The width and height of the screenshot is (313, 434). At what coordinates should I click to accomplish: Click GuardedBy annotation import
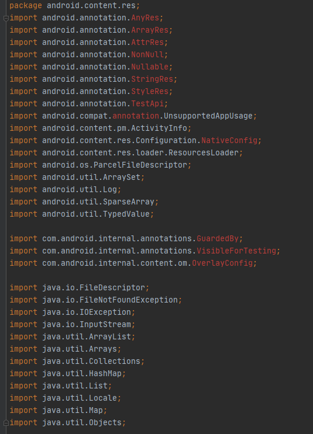coord(218,238)
